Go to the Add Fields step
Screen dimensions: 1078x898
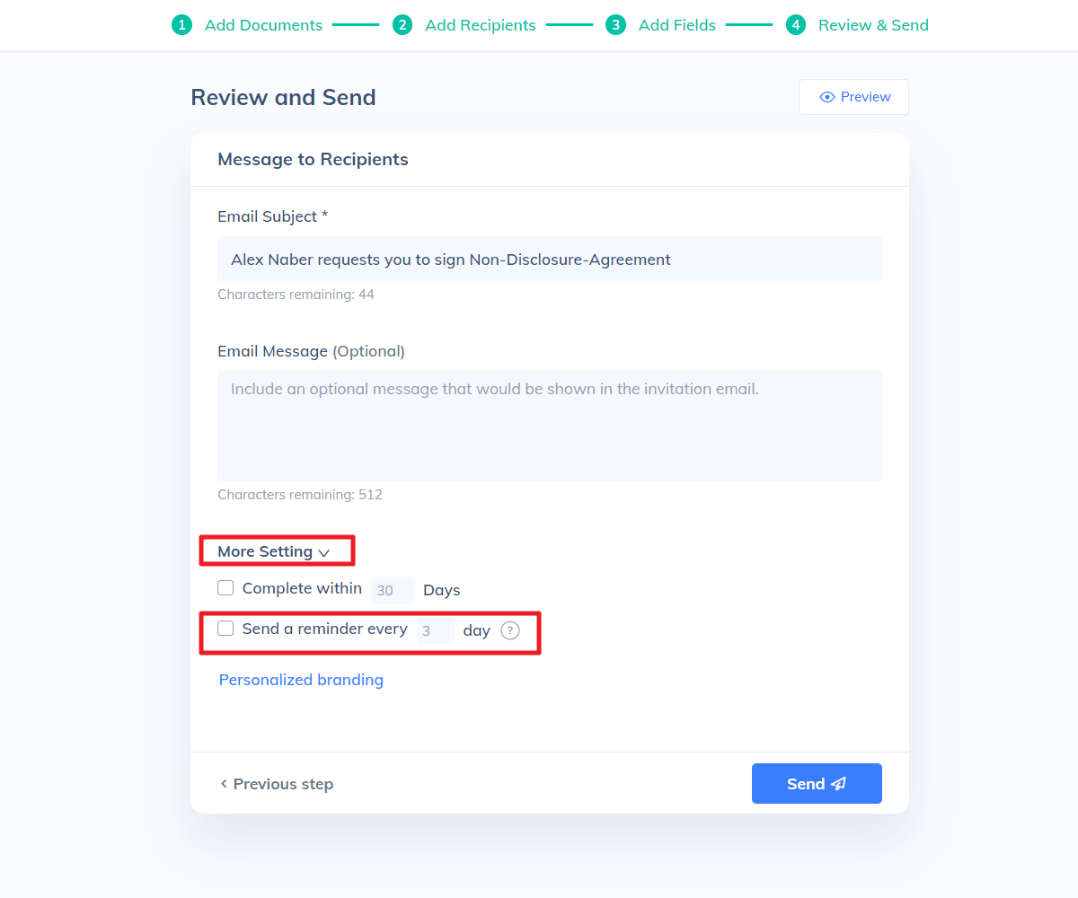click(676, 25)
